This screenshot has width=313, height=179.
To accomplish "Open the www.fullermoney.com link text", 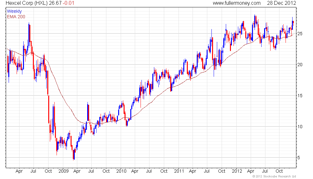I will tap(237, 3).
